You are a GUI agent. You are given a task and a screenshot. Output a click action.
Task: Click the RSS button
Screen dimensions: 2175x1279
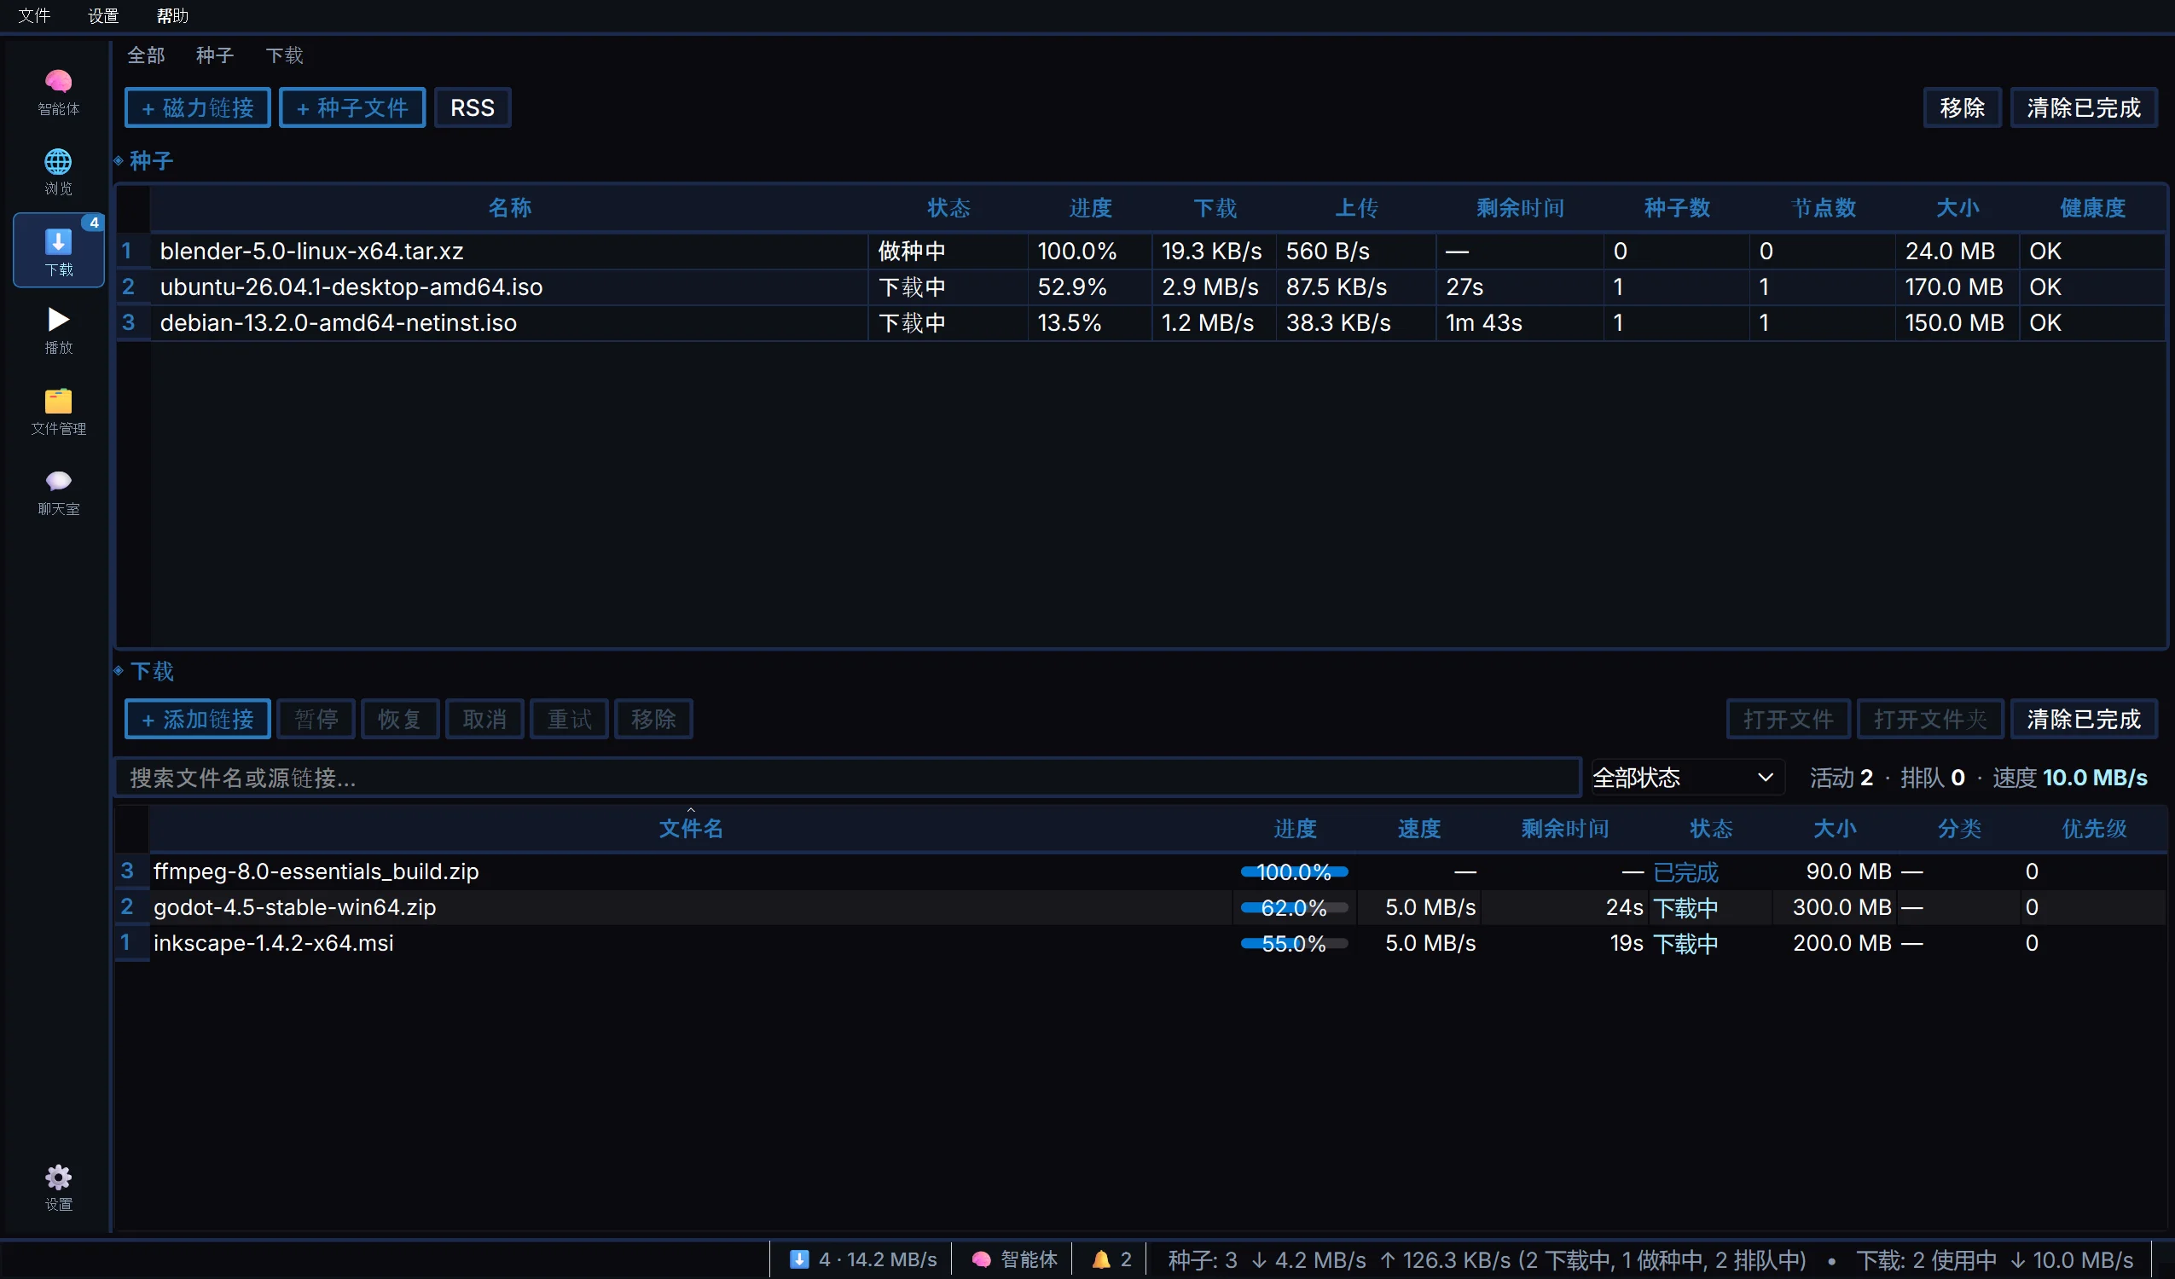click(x=473, y=108)
